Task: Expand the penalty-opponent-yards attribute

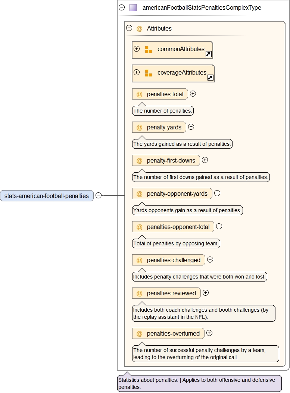Action: 217,193
